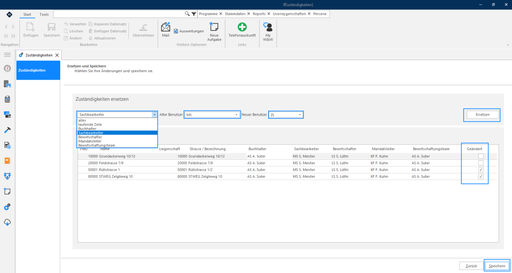Screen dimensions: 512x273
Task: Click the Ersetzen button
Action: (483, 115)
